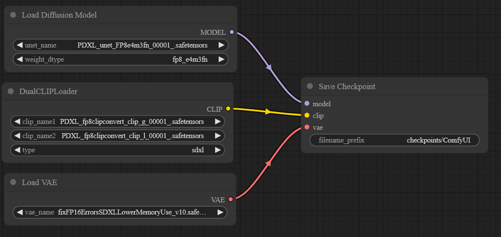Click previous arrow on unet_name

click(20, 45)
